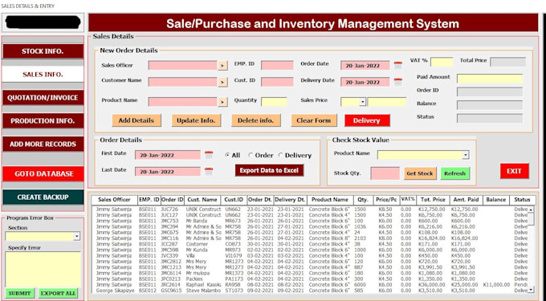Click the CREATE BACKUP button

(x=43, y=197)
